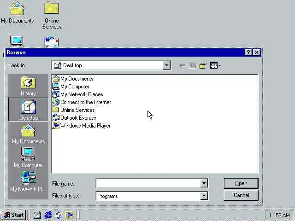Open the Start menu
Image resolution: width=295 pixels, height=221 pixels.
tap(13, 215)
